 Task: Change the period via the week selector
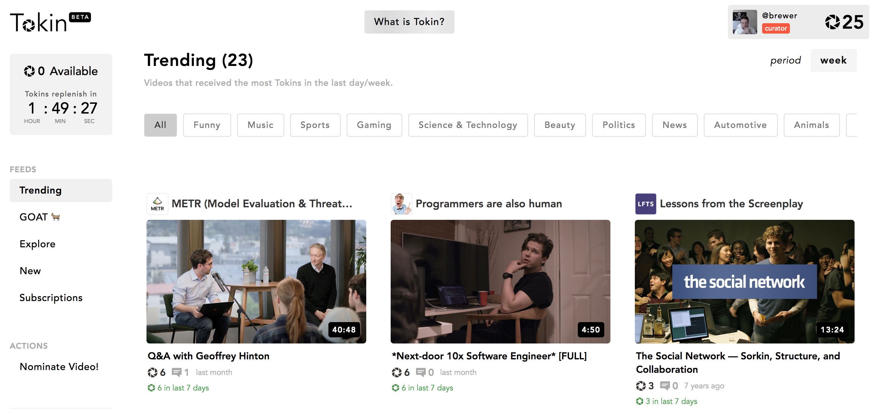click(833, 60)
